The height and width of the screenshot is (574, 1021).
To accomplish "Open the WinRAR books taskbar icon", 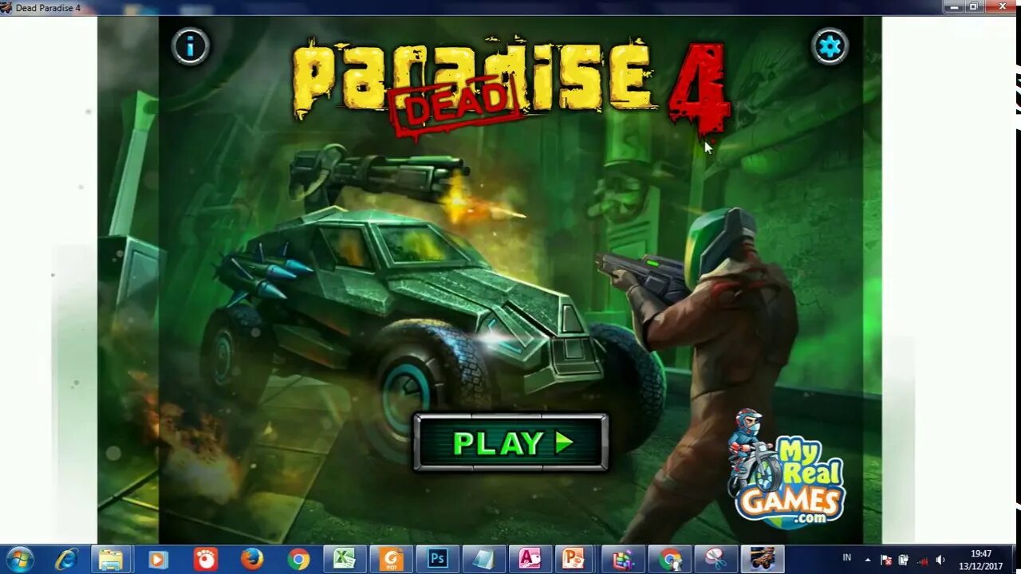I will pyautogui.click(x=623, y=559).
